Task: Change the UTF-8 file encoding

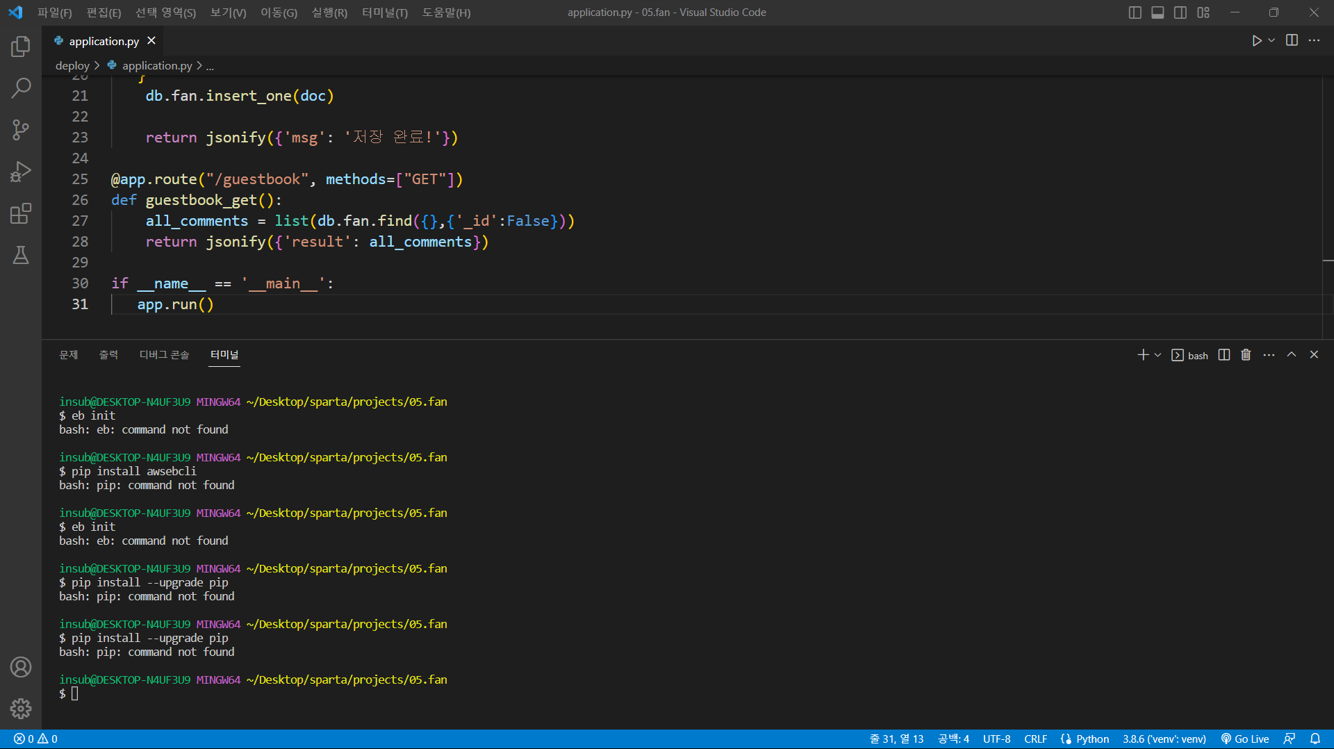Action: click(996, 739)
